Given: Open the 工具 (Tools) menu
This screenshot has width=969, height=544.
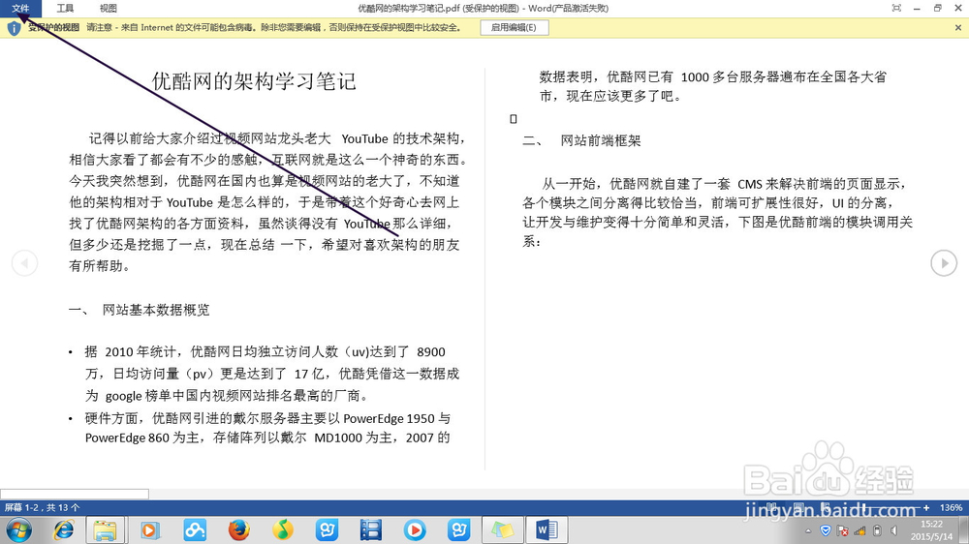Looking at the screenshot, I should [x=65, y=8].
